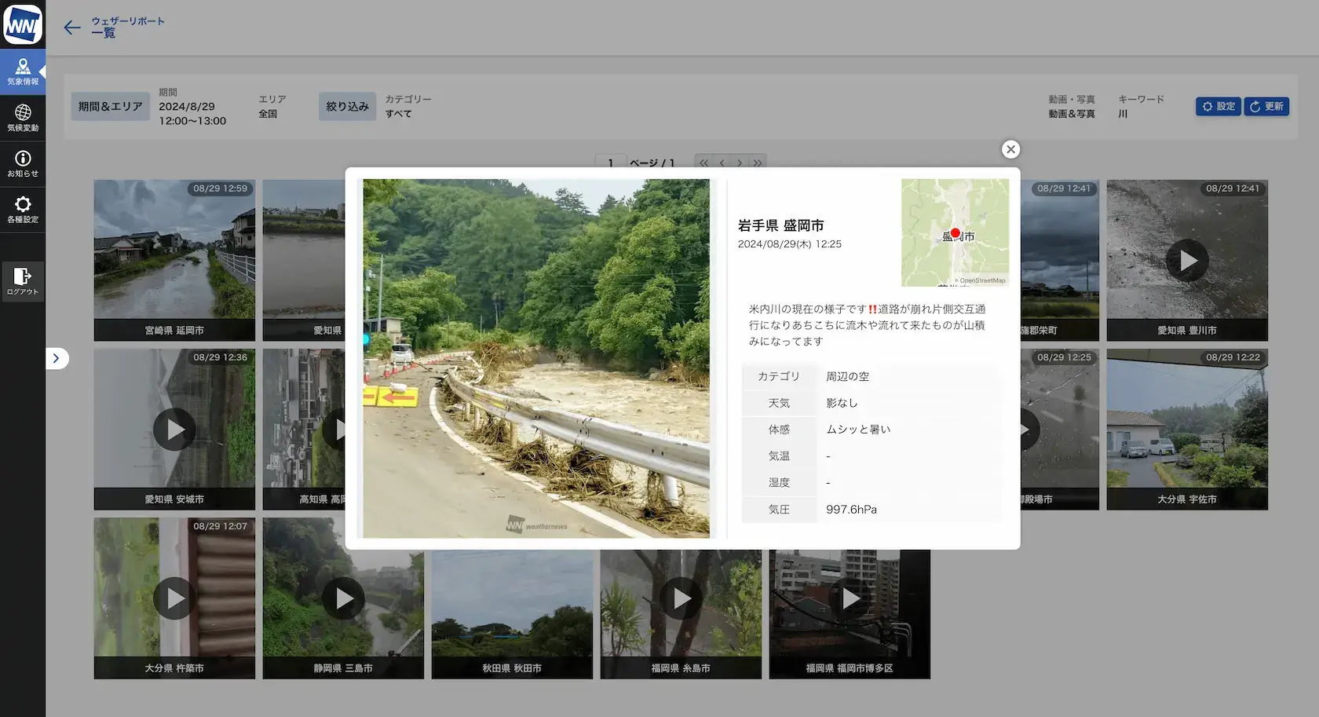Open the 期間&エリア filter button
This screenshot has width=1319, height=717.
click(110, 106)
